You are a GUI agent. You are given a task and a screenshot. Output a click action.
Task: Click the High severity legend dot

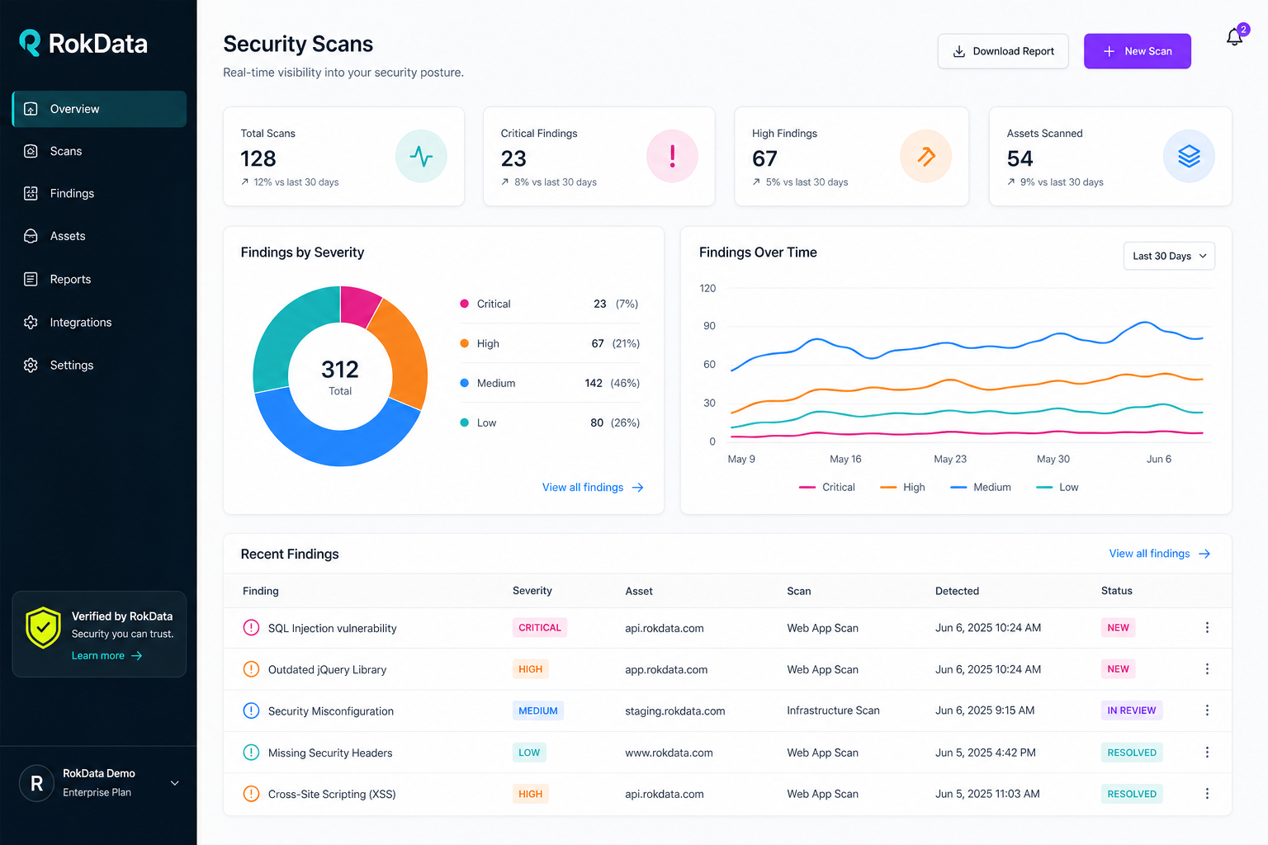coord(464,343)
